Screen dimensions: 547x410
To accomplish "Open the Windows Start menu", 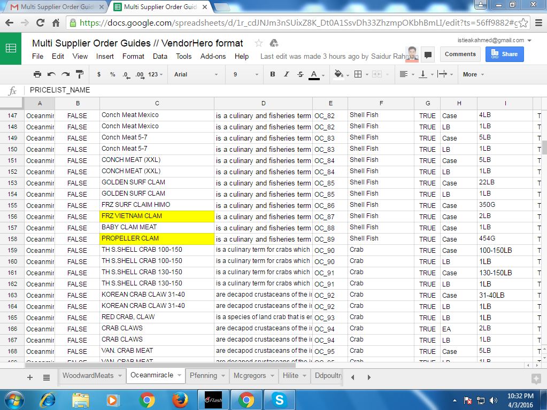I will point(14,400).
